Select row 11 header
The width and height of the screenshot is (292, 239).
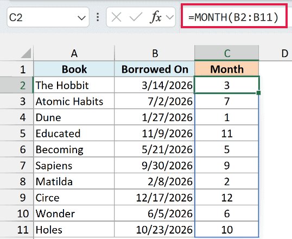tap(17, 229)
